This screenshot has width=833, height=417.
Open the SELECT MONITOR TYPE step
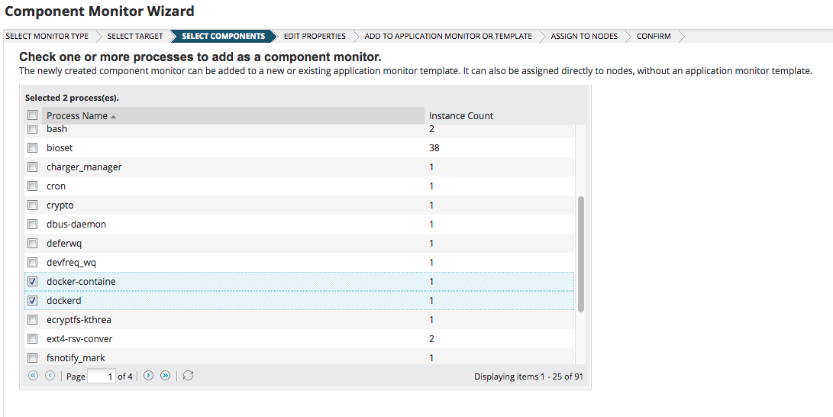click(x=47, y=36)
